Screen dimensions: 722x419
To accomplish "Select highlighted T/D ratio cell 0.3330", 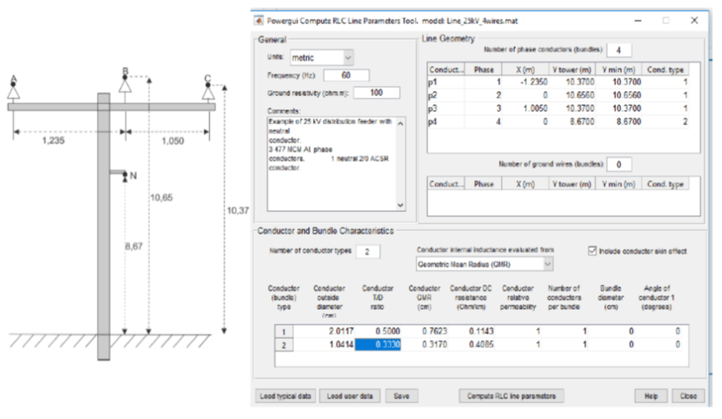I will click(x=378, y=343).
